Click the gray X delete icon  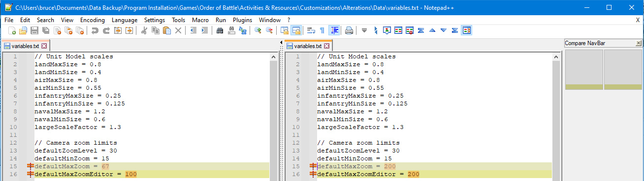click(x=178, y=30)
